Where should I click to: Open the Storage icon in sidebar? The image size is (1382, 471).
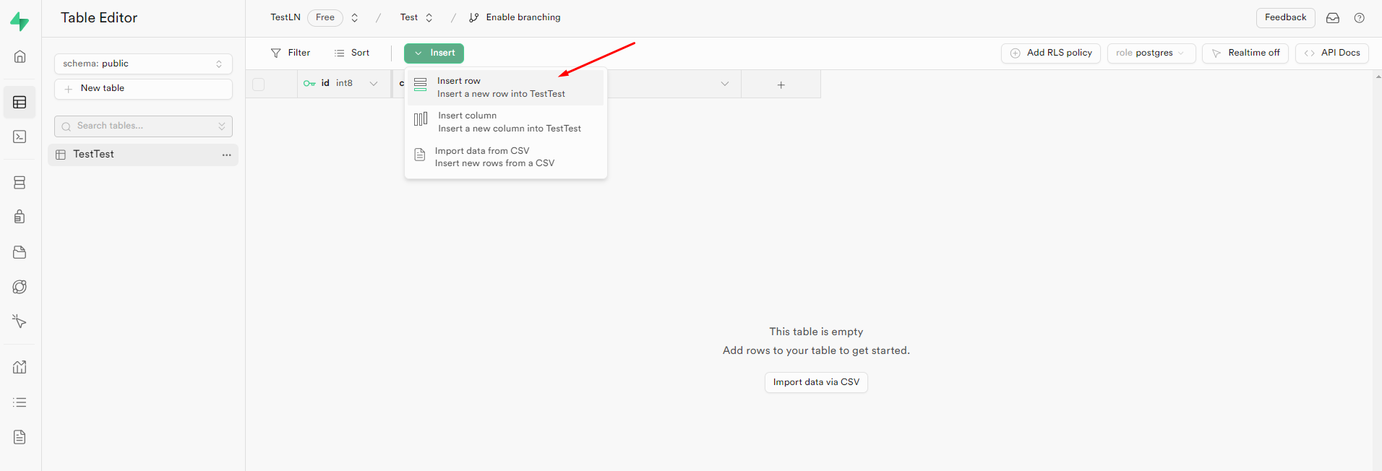coord(20,252)
